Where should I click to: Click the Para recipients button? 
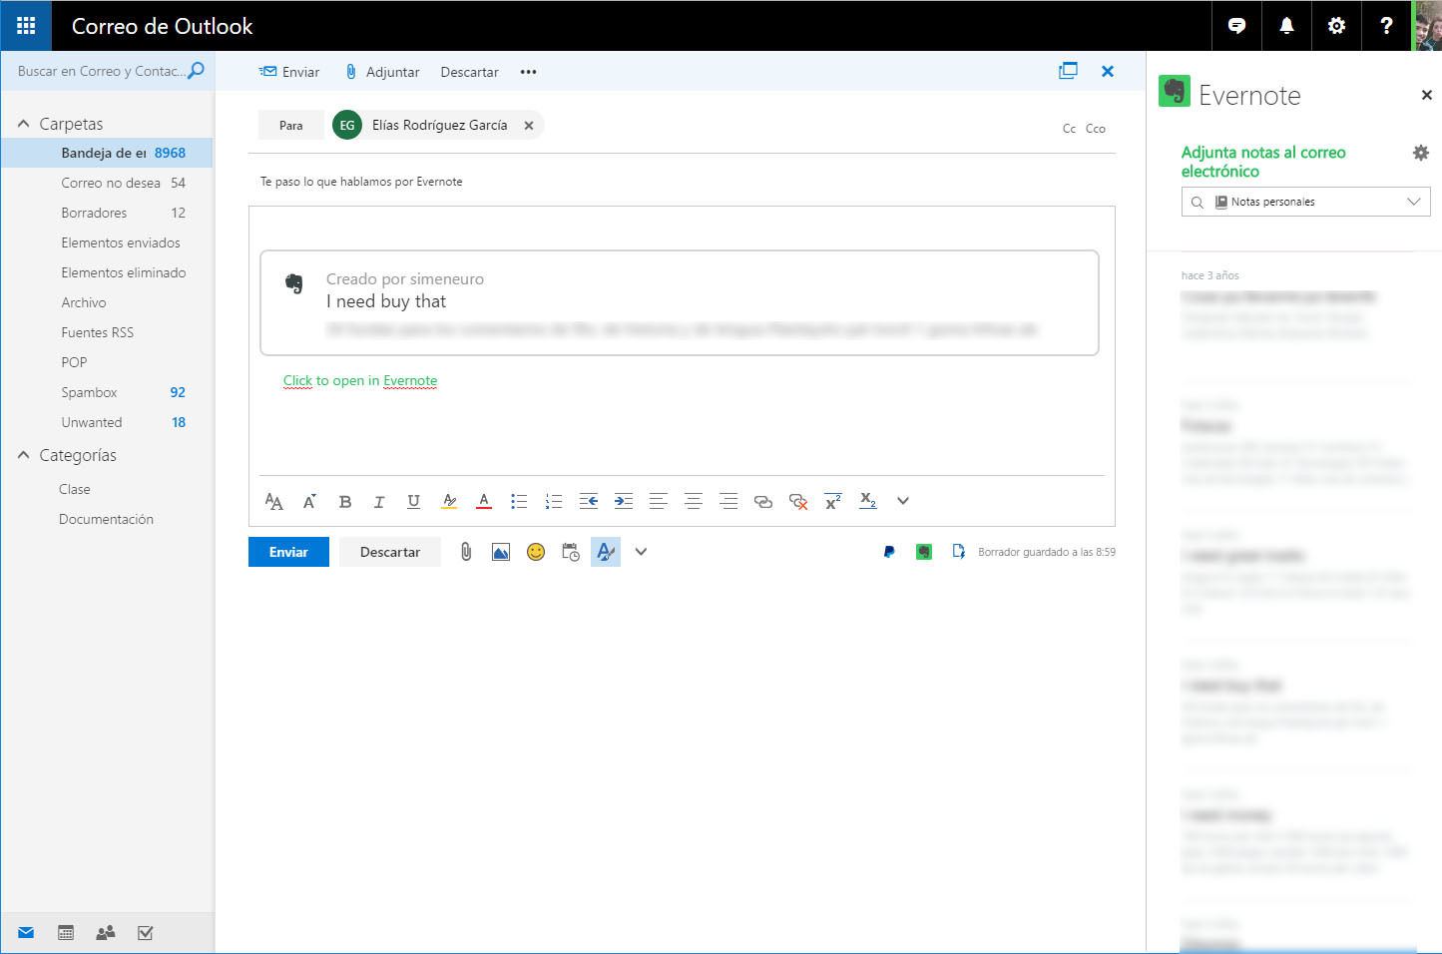[x=291, y=126]
